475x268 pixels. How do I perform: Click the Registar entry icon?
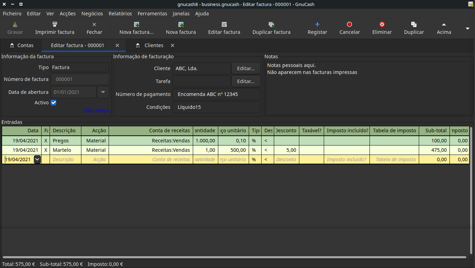tap(317, 24)
